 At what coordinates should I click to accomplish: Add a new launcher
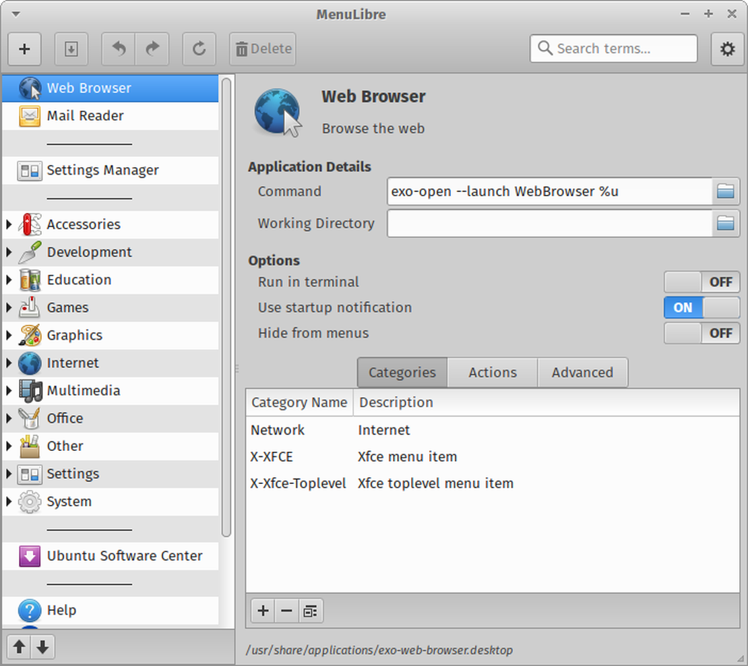(x=24, y=49)
